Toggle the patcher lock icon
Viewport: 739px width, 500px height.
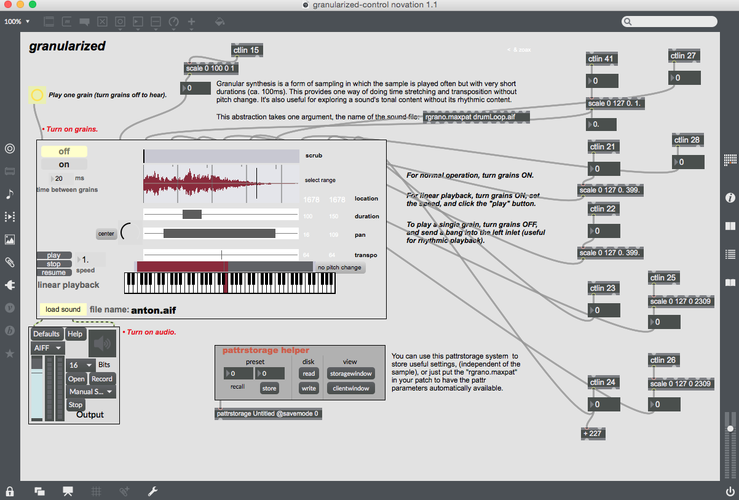coord(10,491)
